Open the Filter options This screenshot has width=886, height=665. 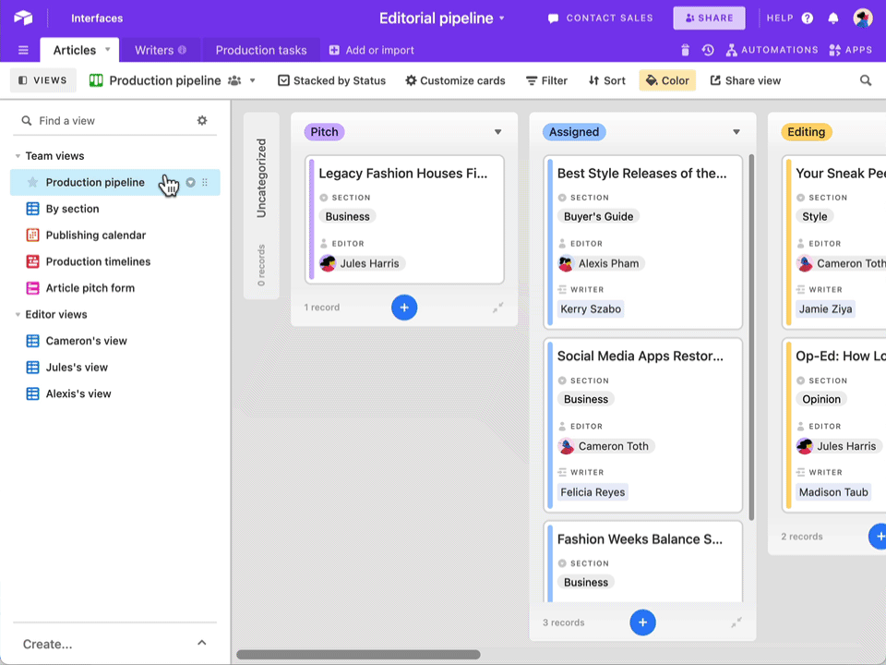click(x=546, y=80)
